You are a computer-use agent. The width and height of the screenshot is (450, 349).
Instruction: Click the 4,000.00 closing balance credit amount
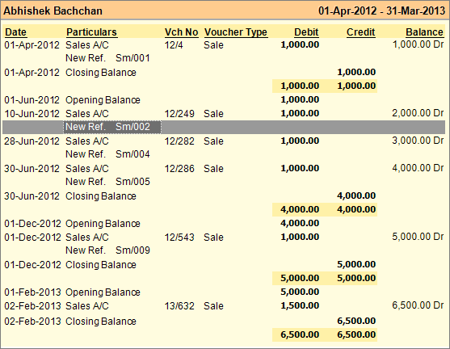coord(356,196)
